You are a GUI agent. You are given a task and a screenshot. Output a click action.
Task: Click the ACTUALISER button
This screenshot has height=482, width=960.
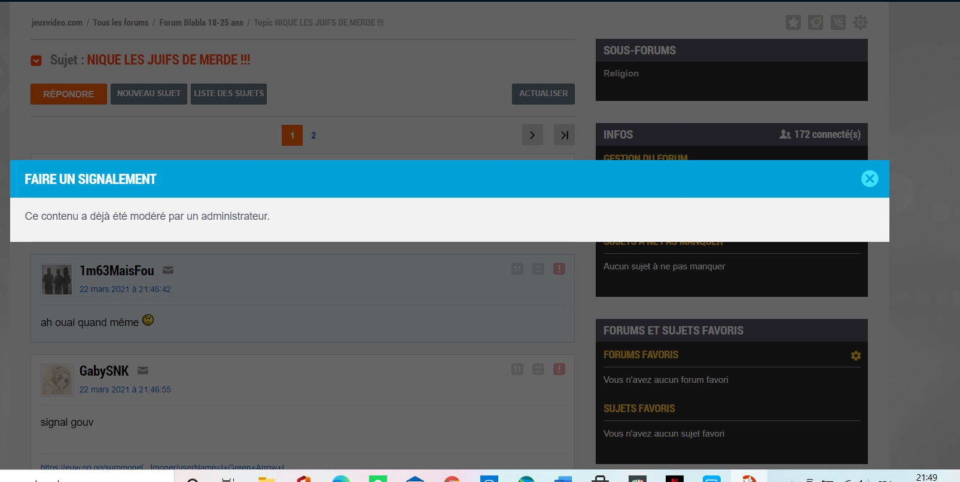(543, 94)
